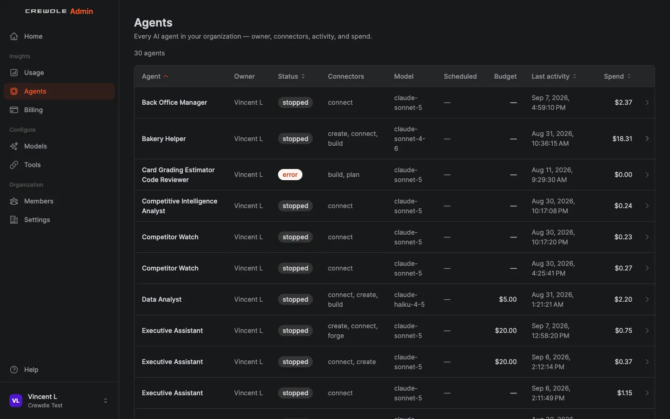Image resolution: width=670 pixels, height=419 pixels.
Task: Open Card Grading Estimator row chevron
Action: (647, 175)
